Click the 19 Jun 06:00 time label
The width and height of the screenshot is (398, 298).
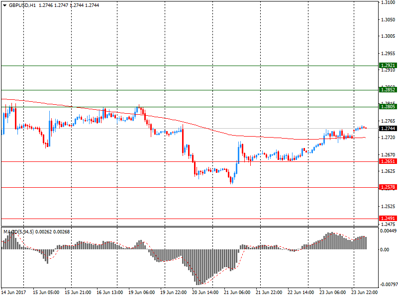click(141, 293)
